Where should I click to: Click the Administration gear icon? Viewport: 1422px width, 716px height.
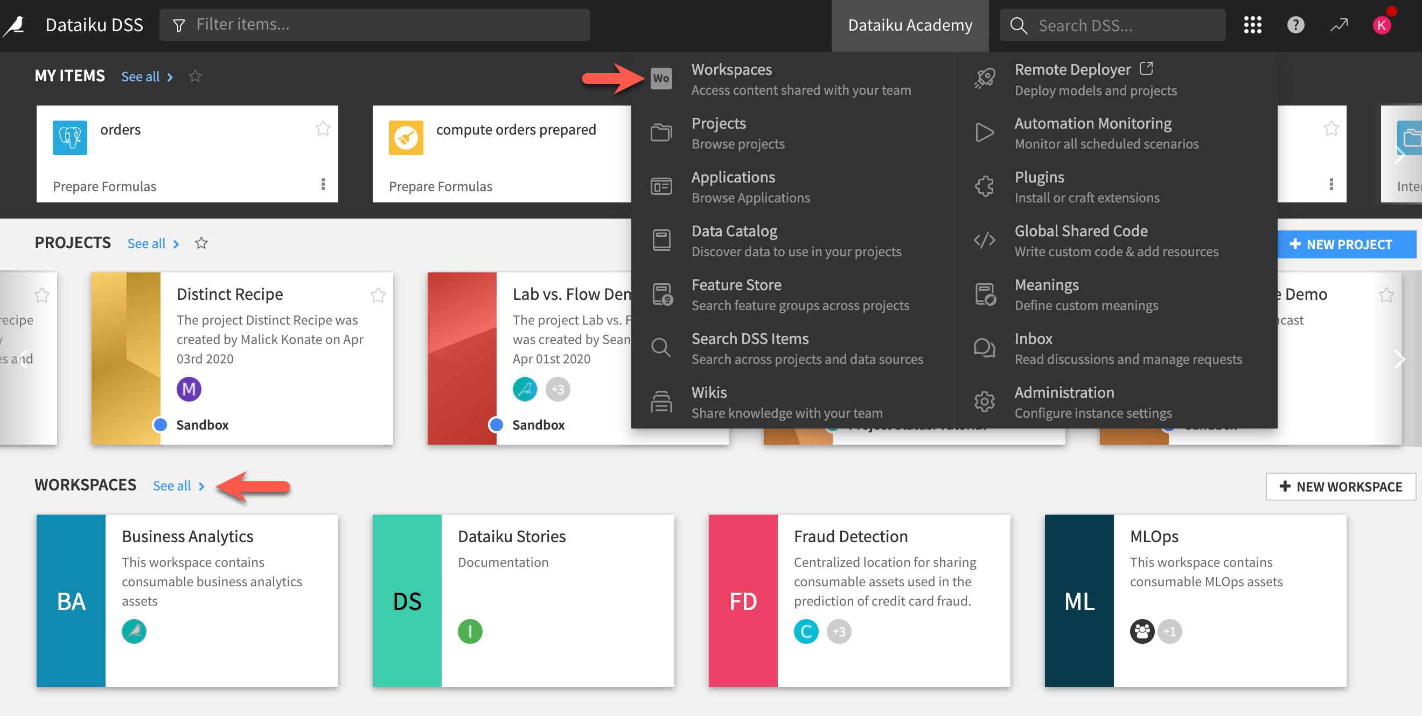coord(984,401)
